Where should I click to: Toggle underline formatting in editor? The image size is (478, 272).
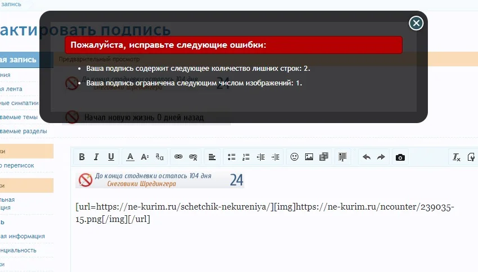pos(111,157)
